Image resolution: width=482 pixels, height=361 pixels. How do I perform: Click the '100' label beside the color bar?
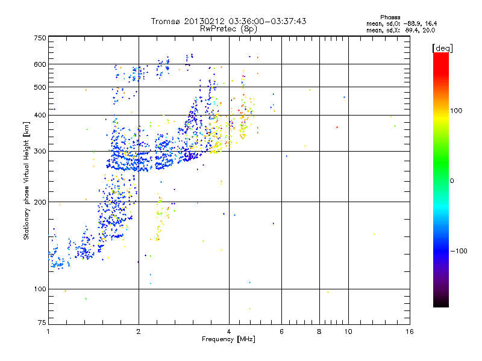456,111
